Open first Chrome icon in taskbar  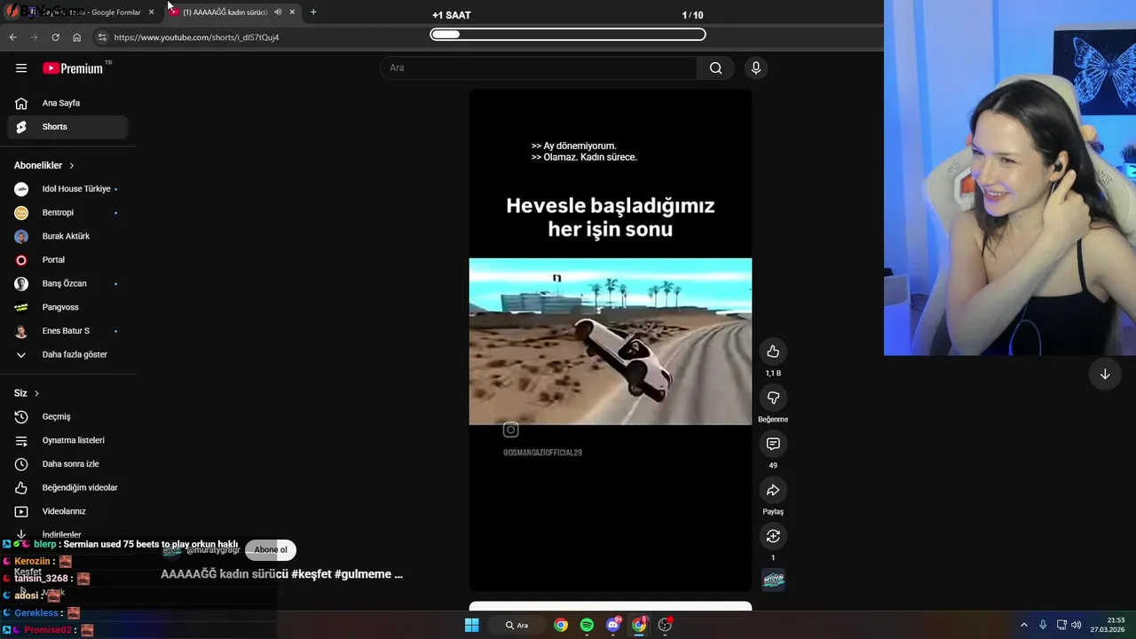tap(561, 625)
